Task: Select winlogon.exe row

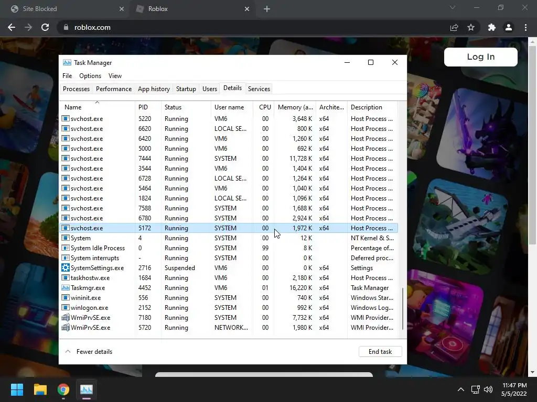Action: pos(229,308)
